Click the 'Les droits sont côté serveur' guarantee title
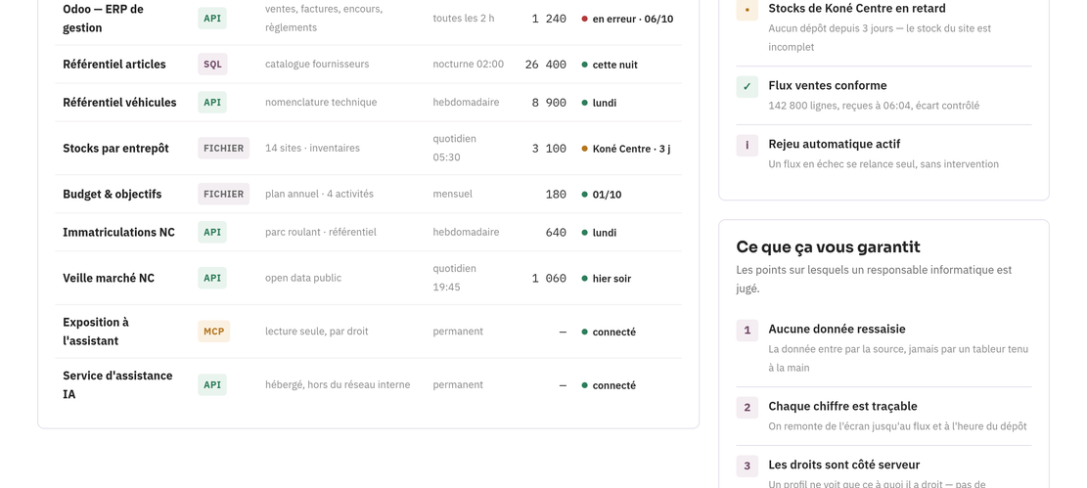This screenshot has height=488, width=1087. point(844,465)
